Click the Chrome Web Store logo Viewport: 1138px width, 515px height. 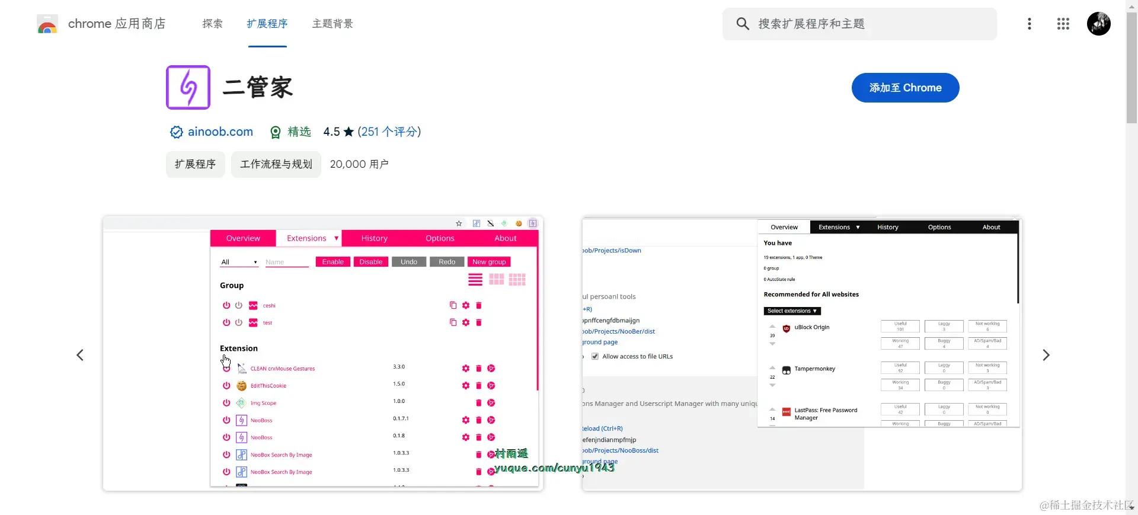pos(47,24)
